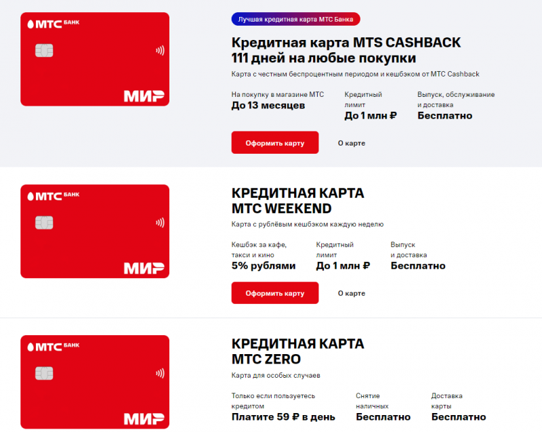Open 'О карте' link for MTC Weekend
This screenshot has width=542, height=432.
point(352,294)
